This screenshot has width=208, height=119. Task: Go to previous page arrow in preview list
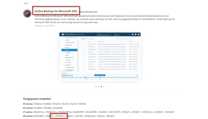[120, 38]
